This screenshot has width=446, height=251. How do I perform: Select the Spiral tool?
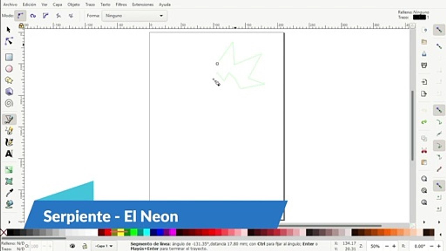[9, 103]
